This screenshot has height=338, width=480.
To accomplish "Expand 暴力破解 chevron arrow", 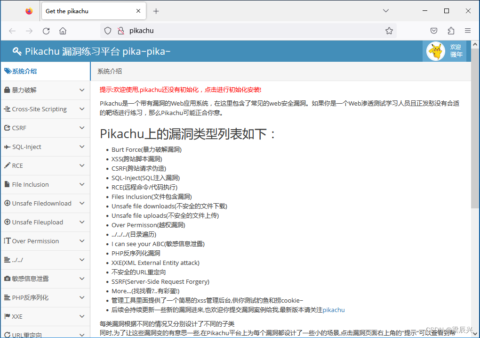I will pos(82,90).
